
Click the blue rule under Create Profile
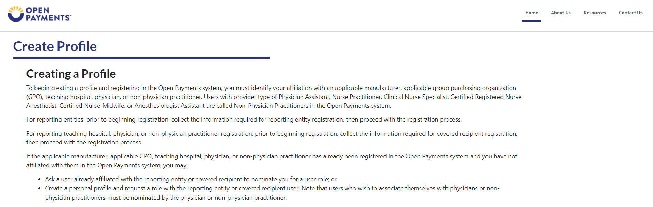tap(141, 58)
